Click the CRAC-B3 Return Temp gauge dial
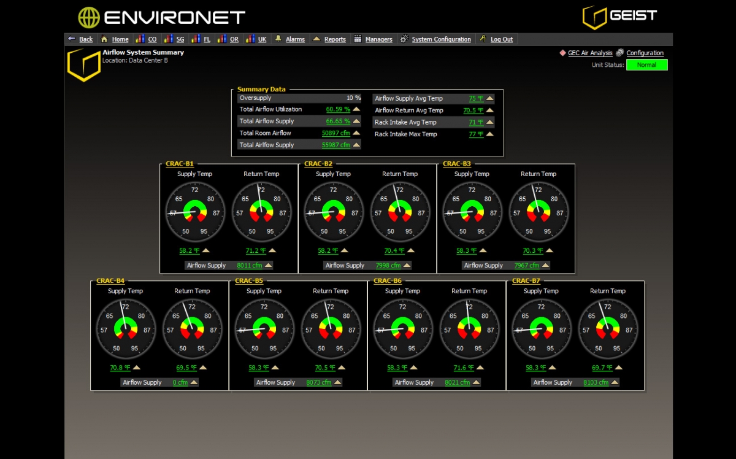The image size is (736, 459). (x=539, y=212)
